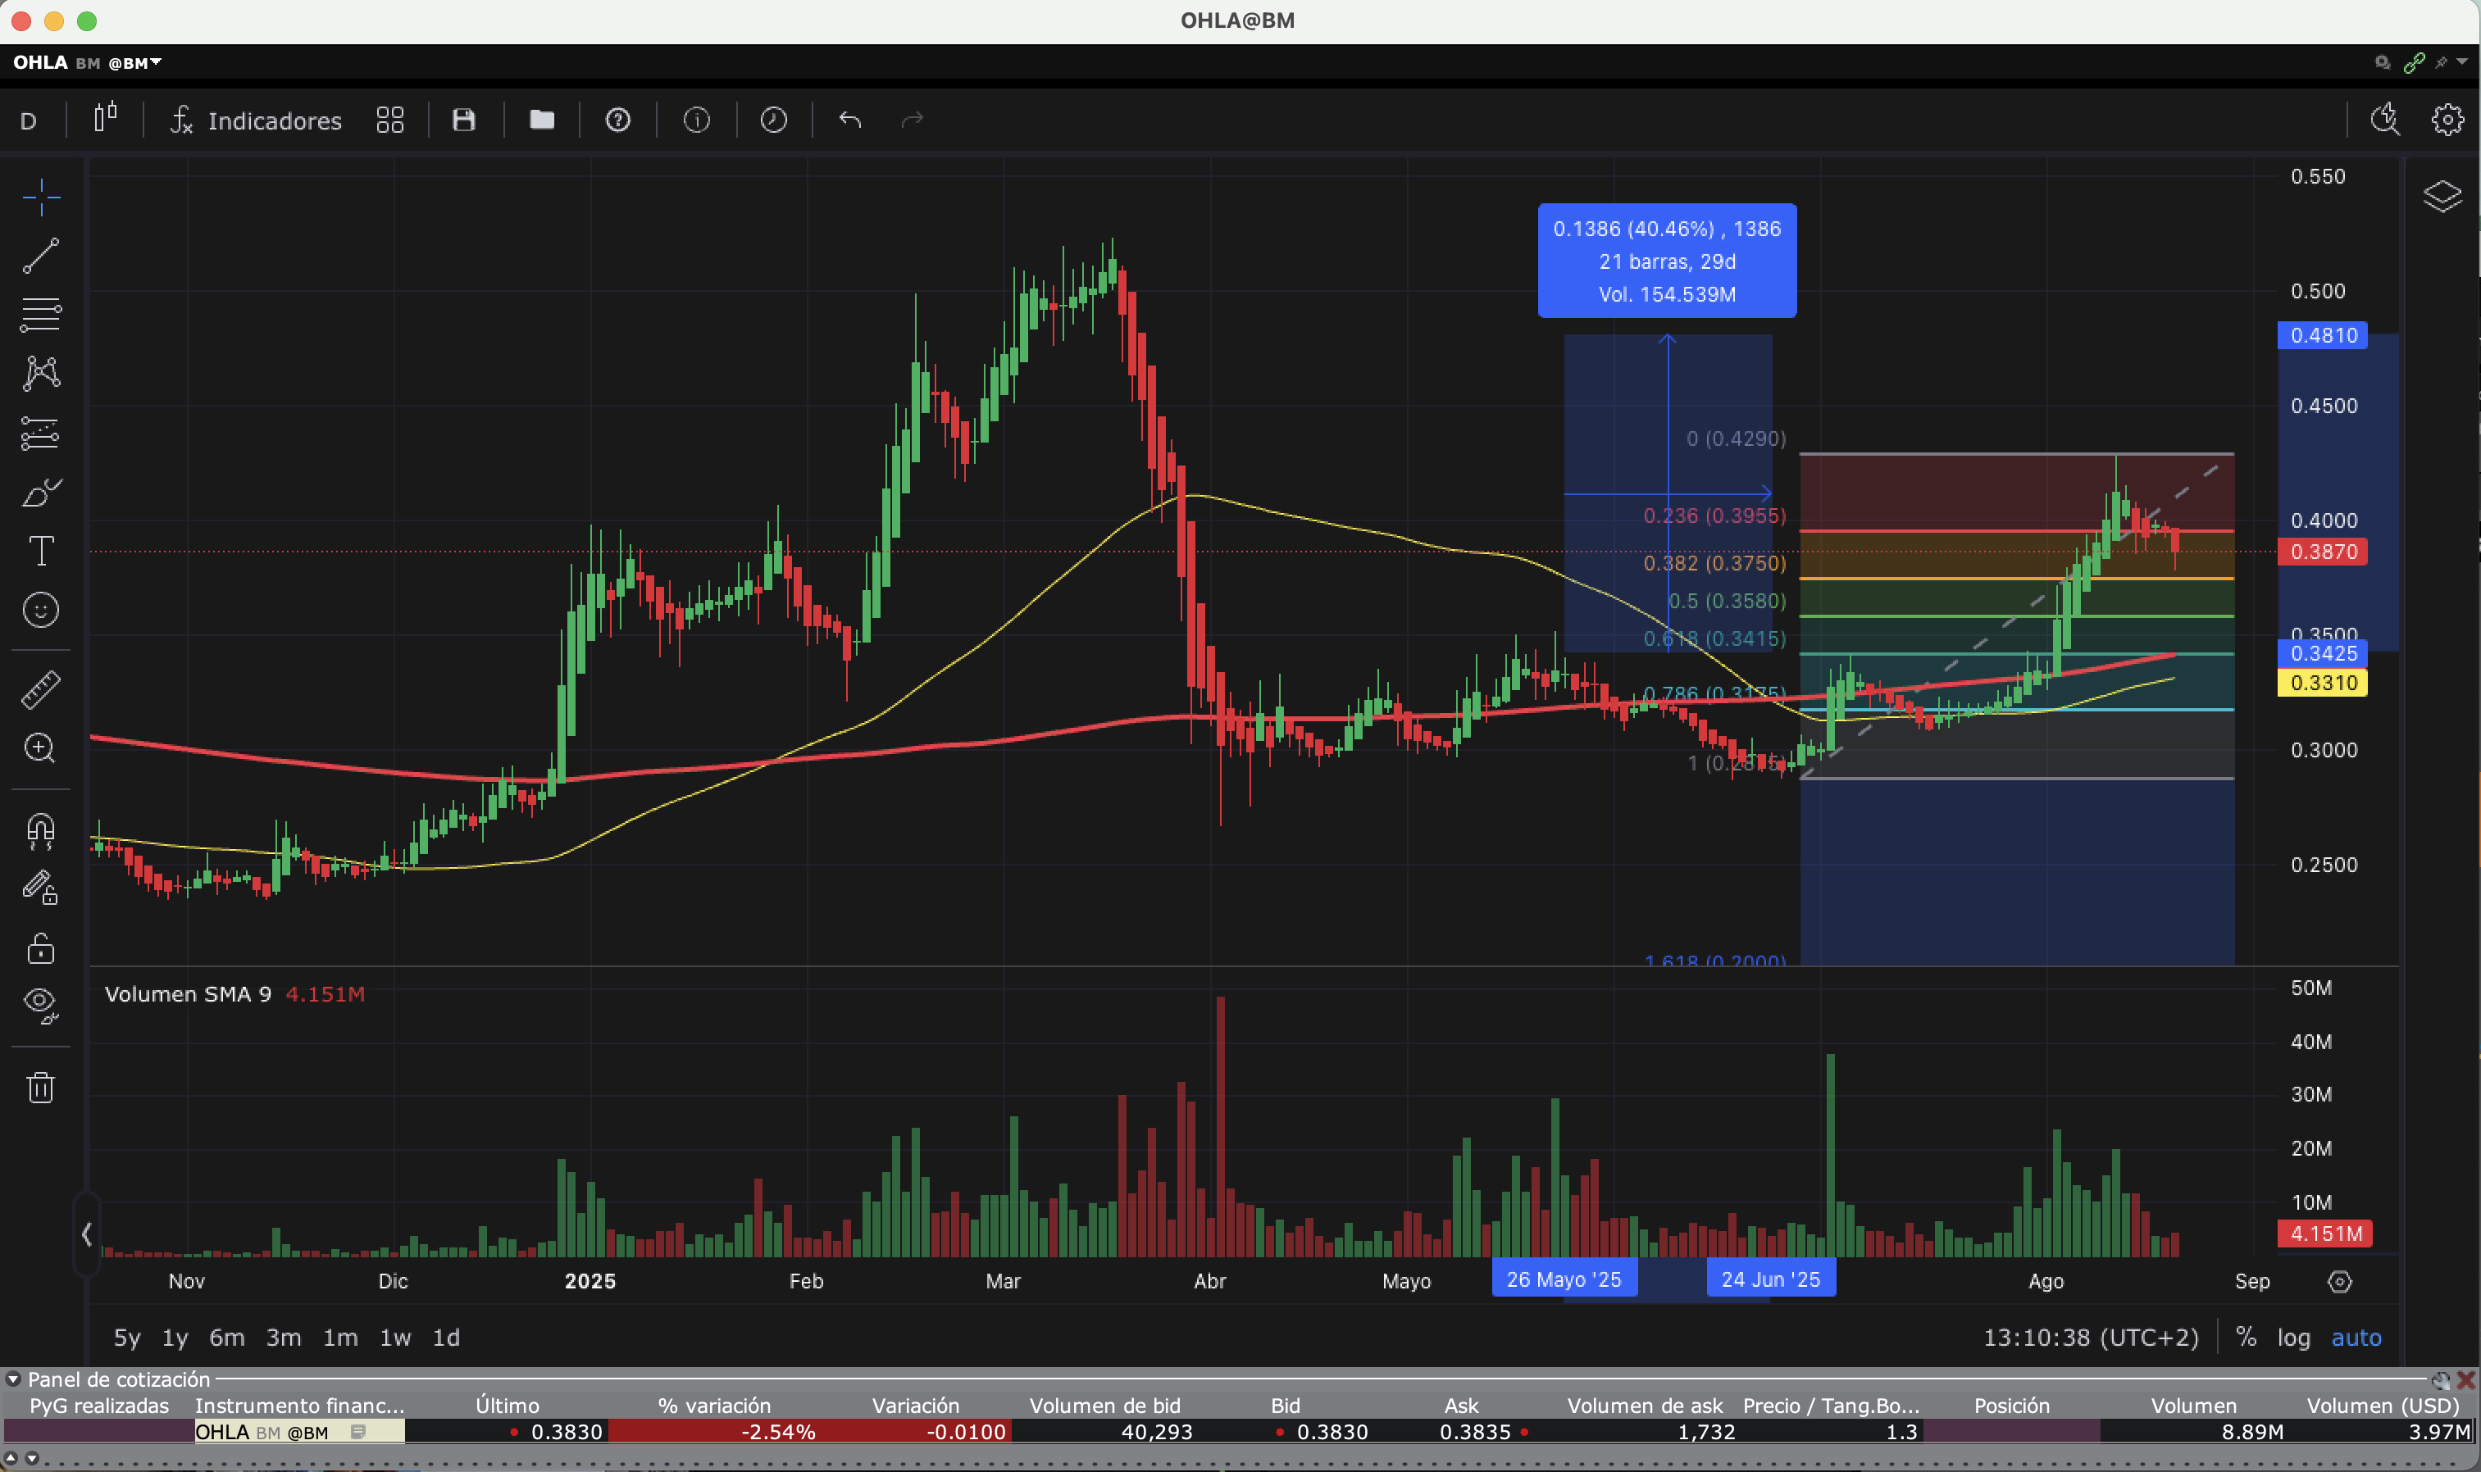The width and height of the screenshot is (2481, 1472).
Task: Set range to 1w
Action: (396, 1338)
